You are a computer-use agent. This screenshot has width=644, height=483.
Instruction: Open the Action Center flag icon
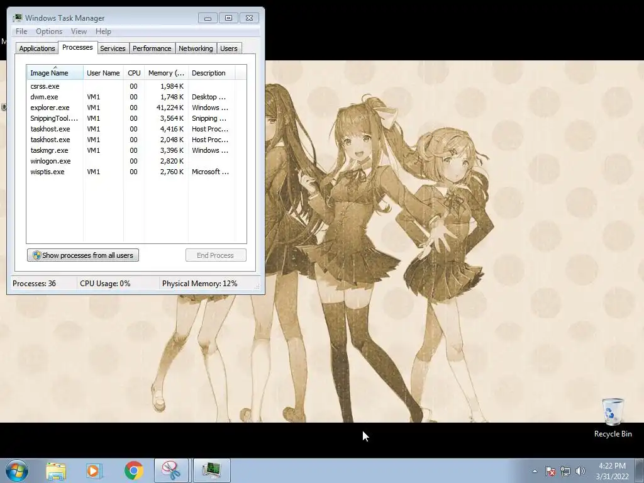coord(550,471)
